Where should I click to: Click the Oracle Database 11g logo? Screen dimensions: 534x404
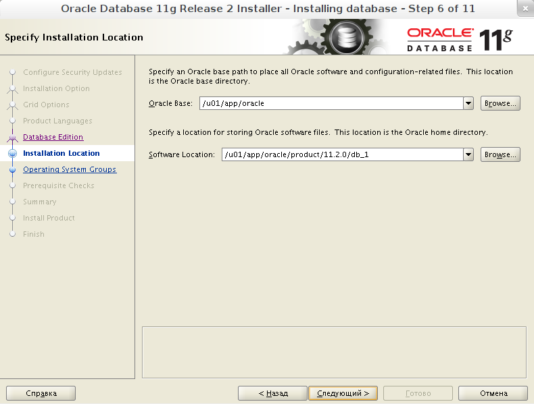[x=460, y=40]
